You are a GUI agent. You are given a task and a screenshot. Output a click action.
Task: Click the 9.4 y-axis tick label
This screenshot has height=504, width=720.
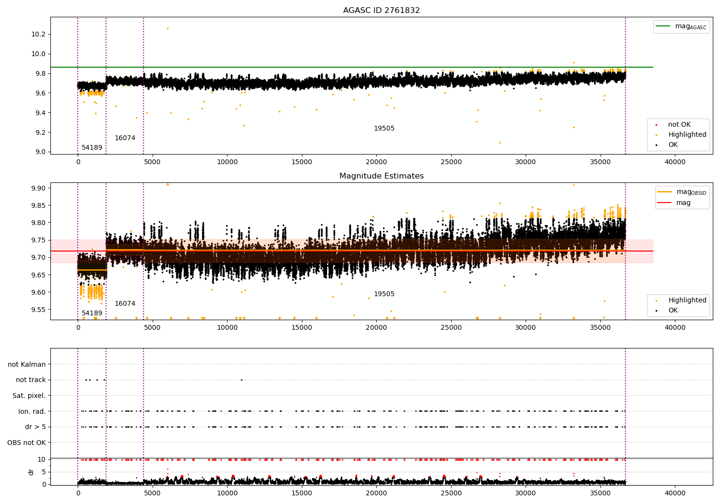[40, 113]
